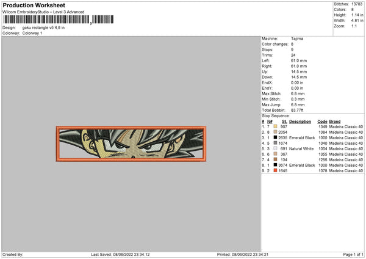Screen dimensions: 366x259
Task: Click the brown swatch beside stitch count 134
Action: coord(275,159)
